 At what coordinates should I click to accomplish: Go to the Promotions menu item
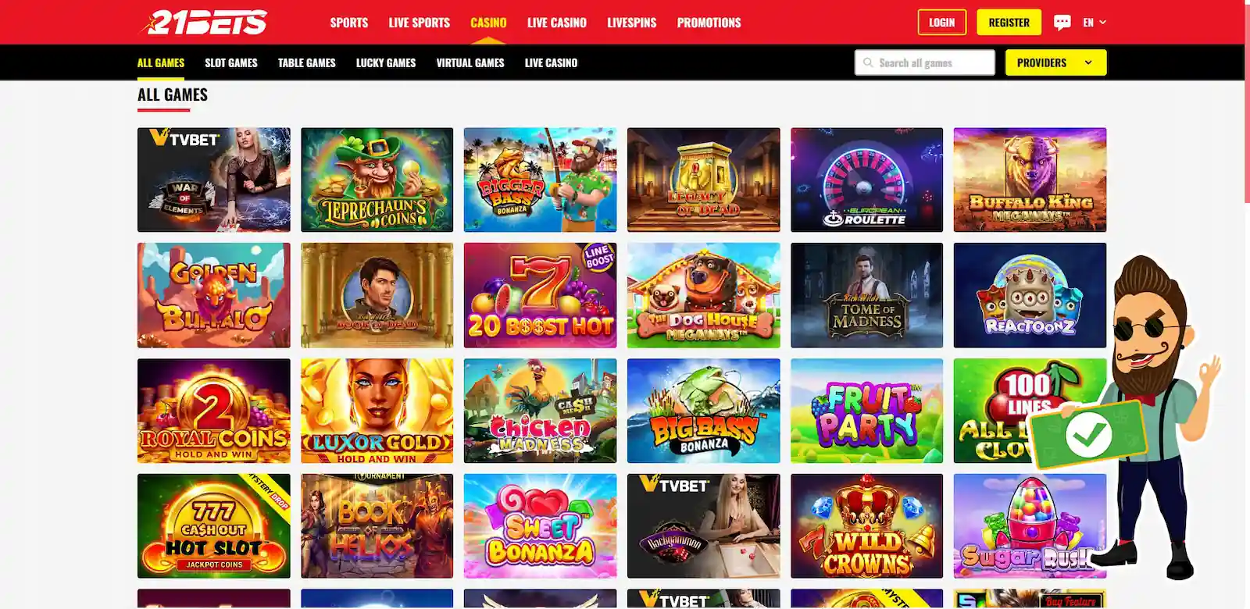pyautogui.click(x=709, y=23)
